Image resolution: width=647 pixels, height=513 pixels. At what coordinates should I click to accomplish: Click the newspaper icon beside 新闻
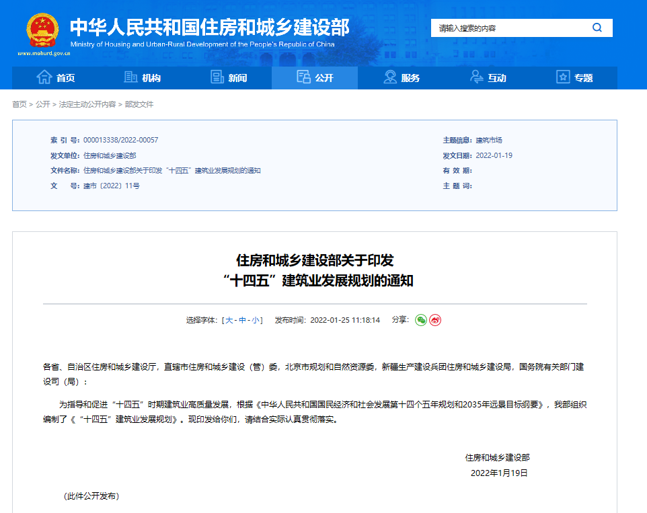click(217, 77)
